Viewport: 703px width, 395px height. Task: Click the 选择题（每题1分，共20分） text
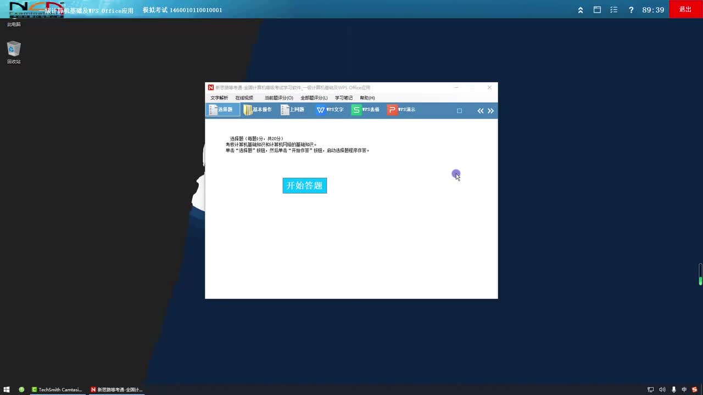point(256,139)
